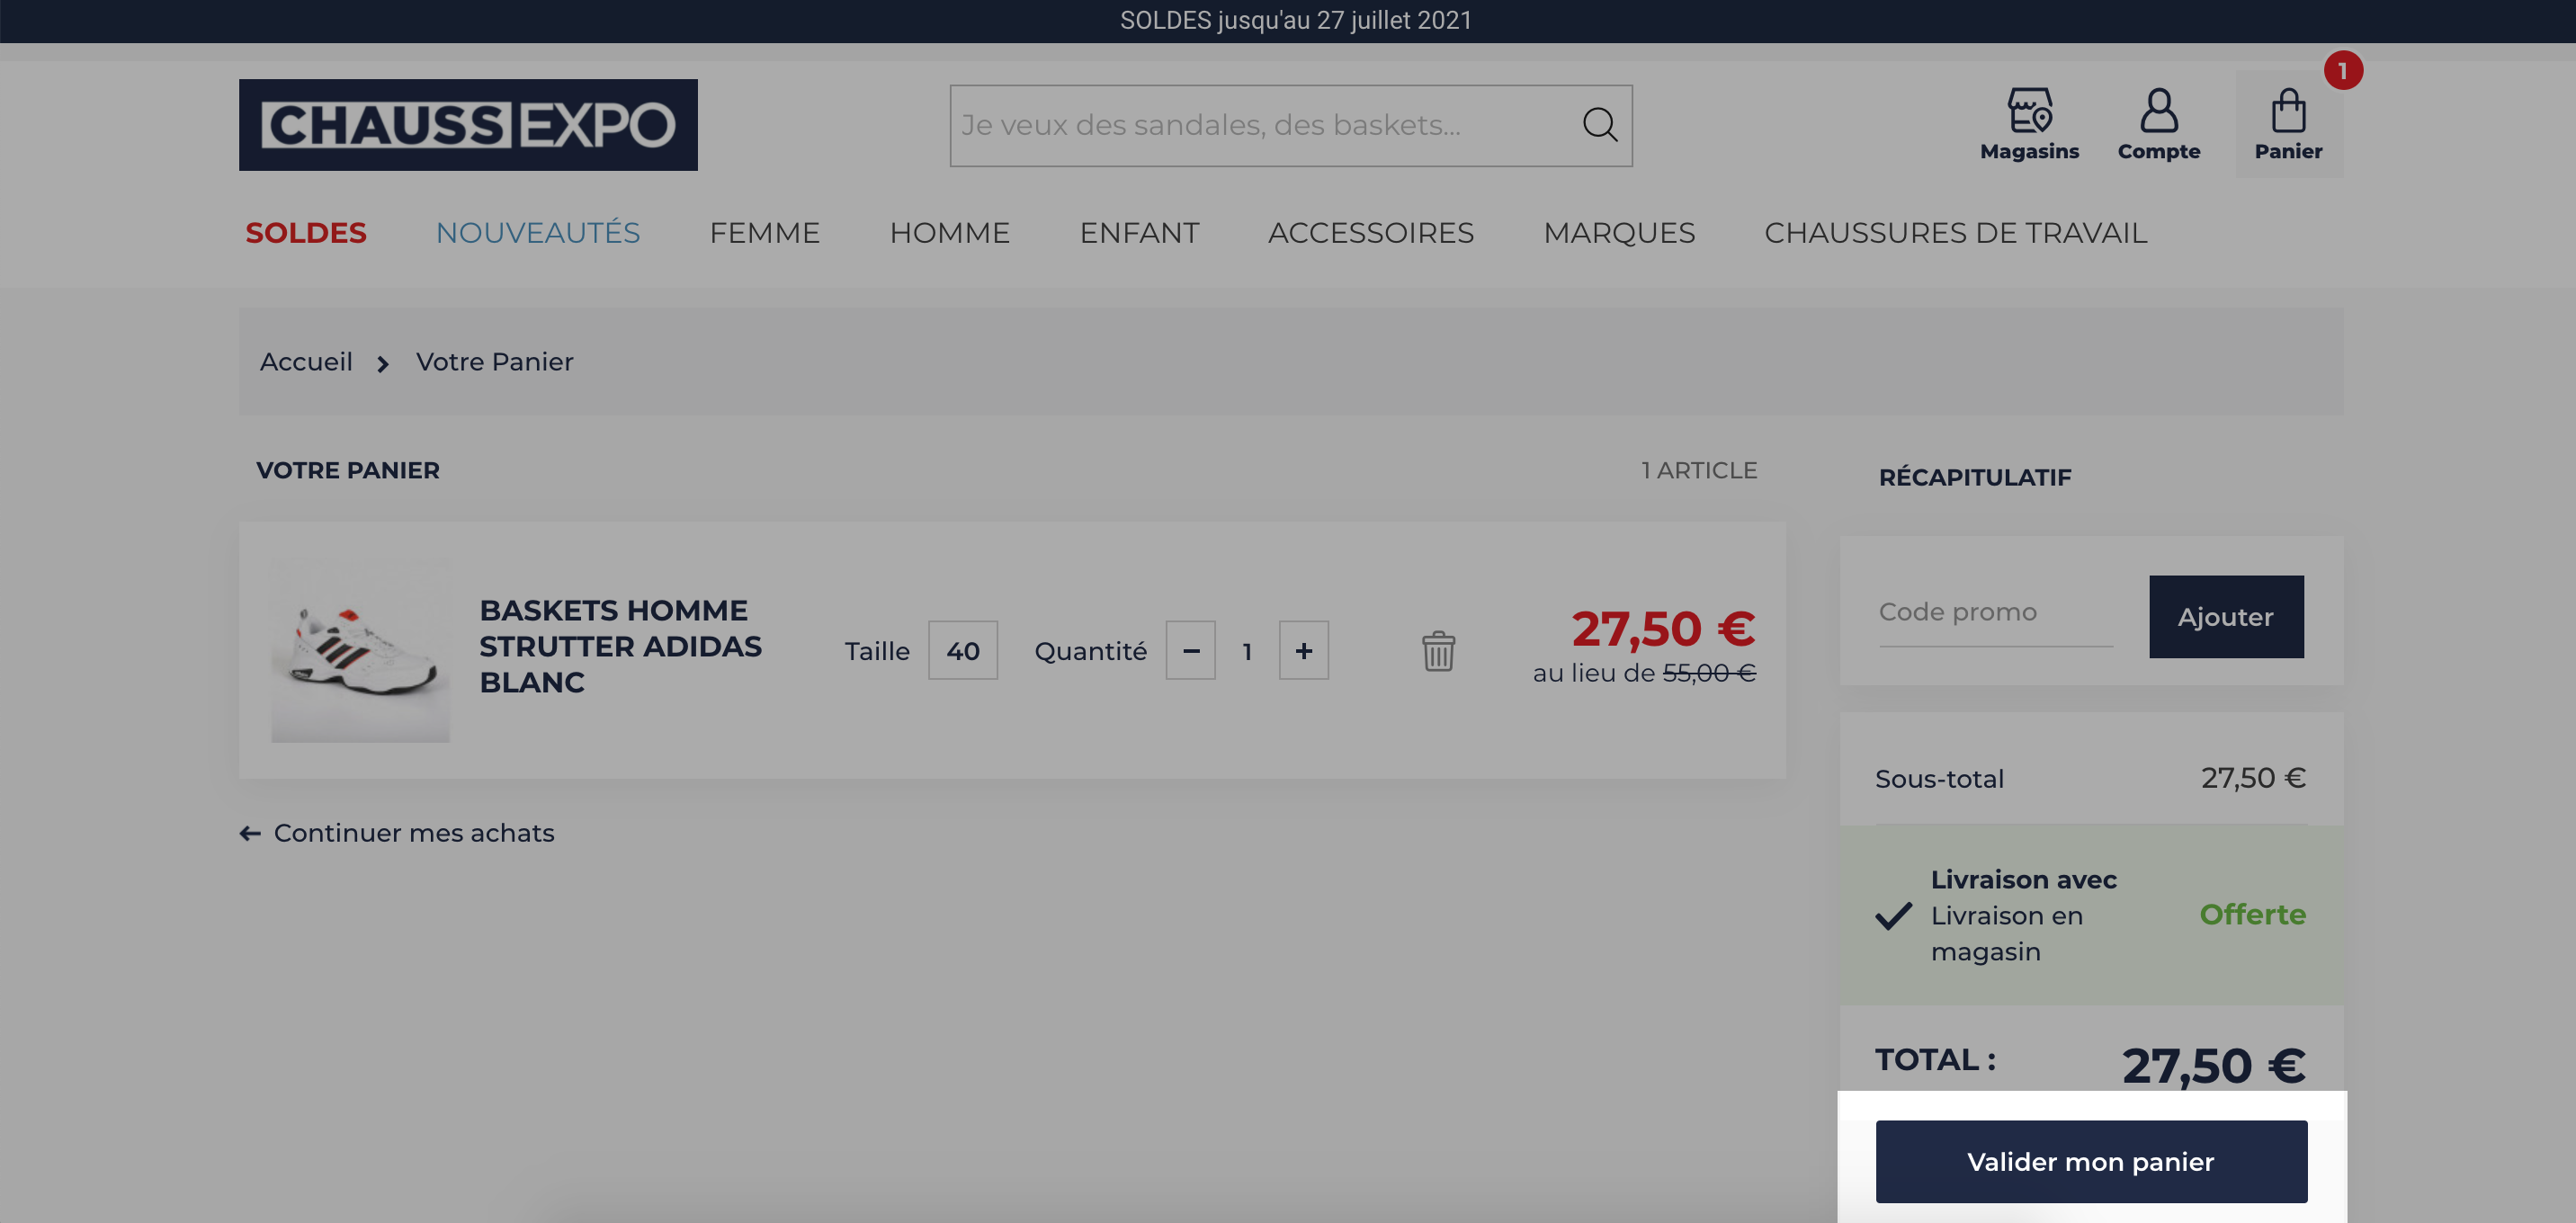Click the search magnifier icon
Screen dimensions: 2576x1223
1599,125
